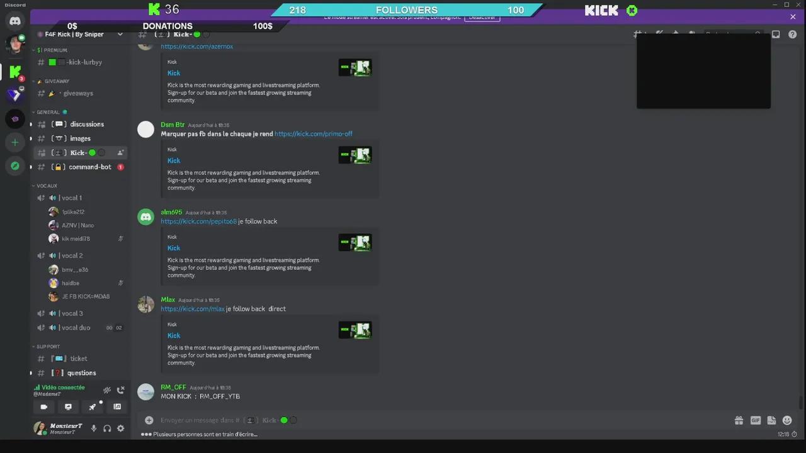Open Kick embed thumbnail in Mlax message
This screenshot has height=453, width=806.
pos(355,330)
